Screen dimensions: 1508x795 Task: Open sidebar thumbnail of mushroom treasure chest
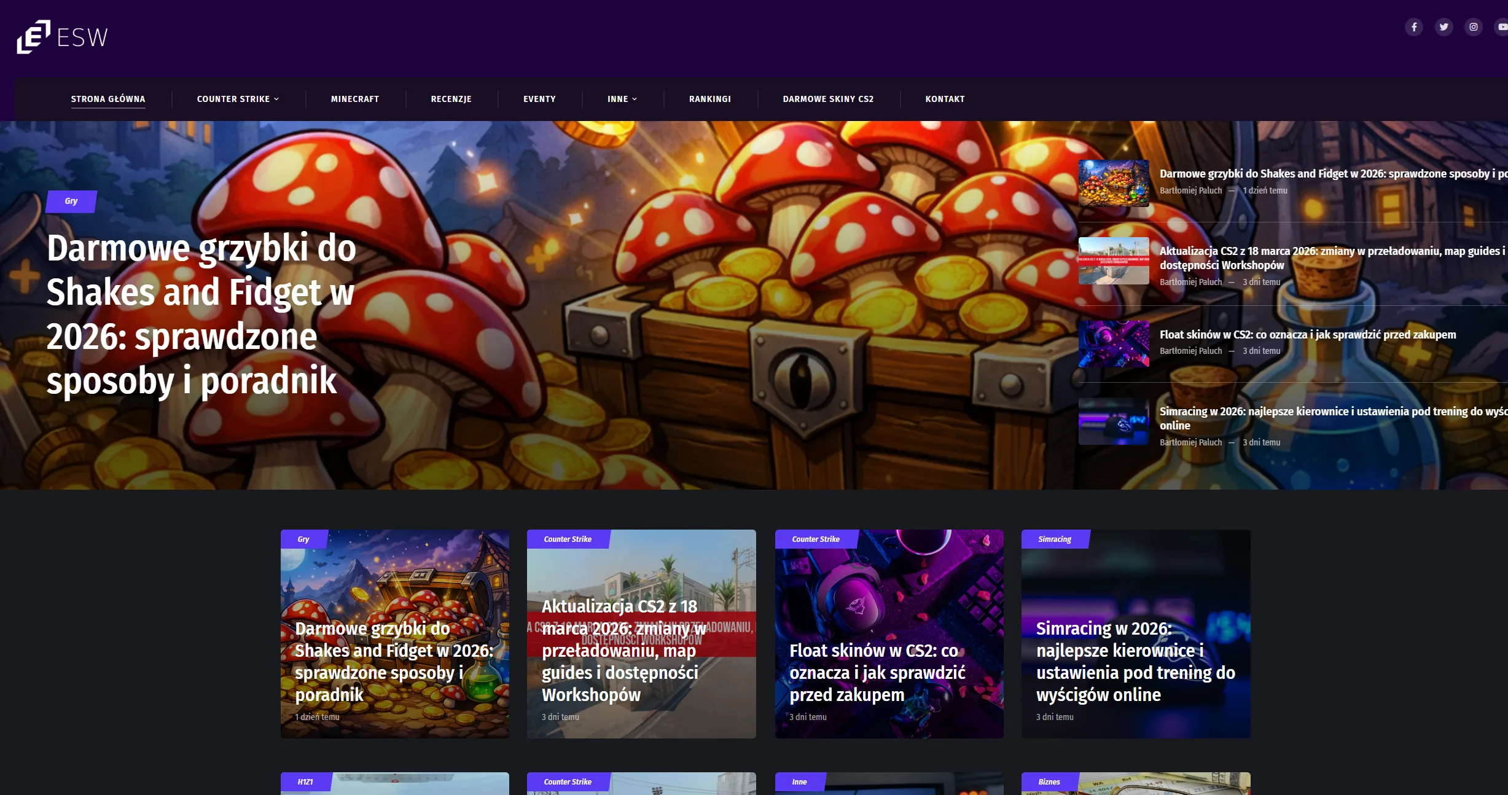1114,183
